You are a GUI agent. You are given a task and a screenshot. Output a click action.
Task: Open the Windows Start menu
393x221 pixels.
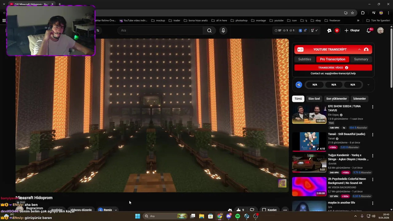[x=138, y=216]
